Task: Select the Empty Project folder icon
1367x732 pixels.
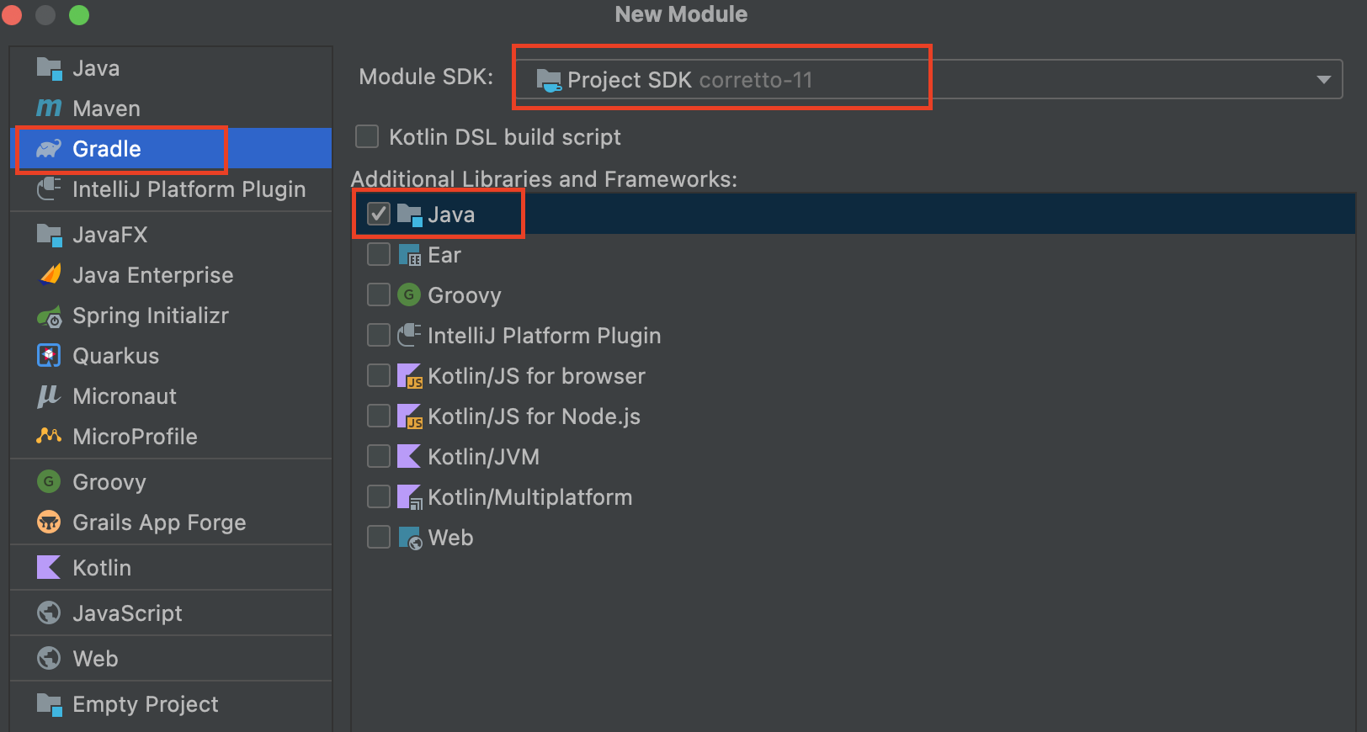Action: [49, 704]
